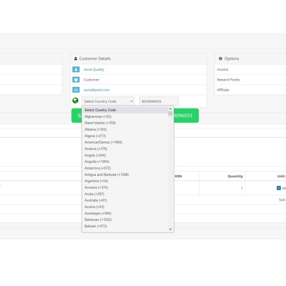Pick Bahamas (+1242)
This screenshot has height=286, width=286.
125,219
